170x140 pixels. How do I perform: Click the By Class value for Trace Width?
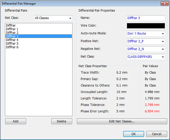[x=150, y=73]
